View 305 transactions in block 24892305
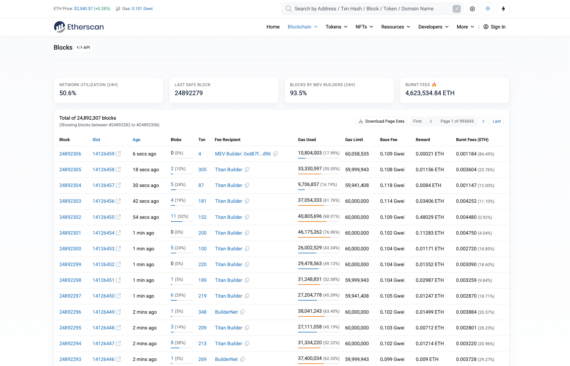The image size is (570, 366). point(203,170)
